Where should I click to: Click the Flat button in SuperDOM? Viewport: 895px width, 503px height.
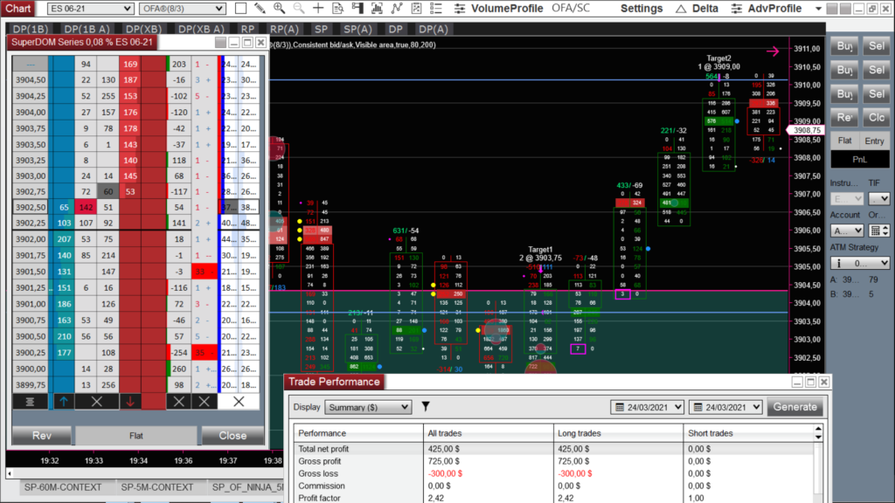click(x=135, y=435)
